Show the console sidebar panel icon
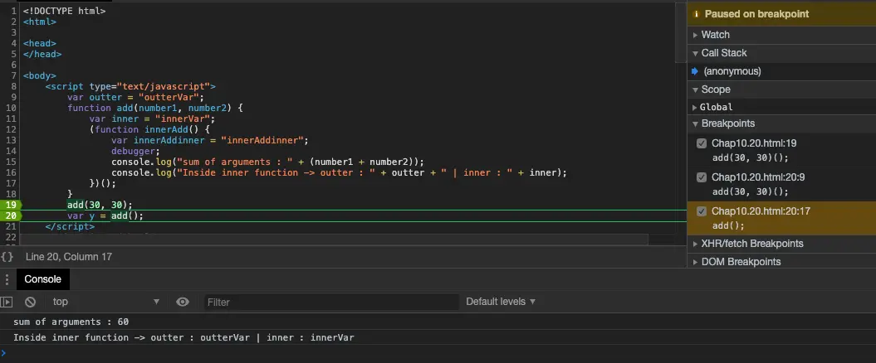Viewport: 876px width, 363px height. [6, 302]
